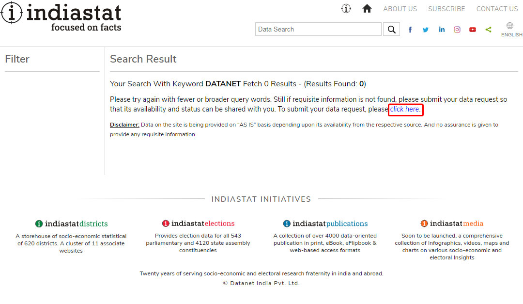Open the information icon in header
Image resolution: width=523 pixels, height=304 pixels.
tap(346, 9)
